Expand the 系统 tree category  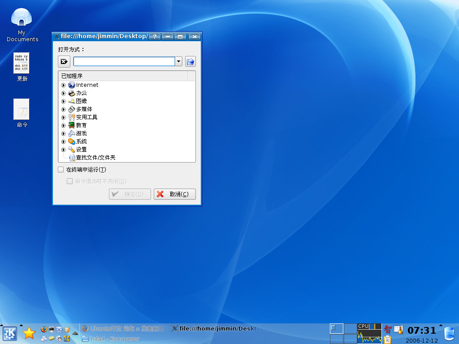(x=64, y=142)
